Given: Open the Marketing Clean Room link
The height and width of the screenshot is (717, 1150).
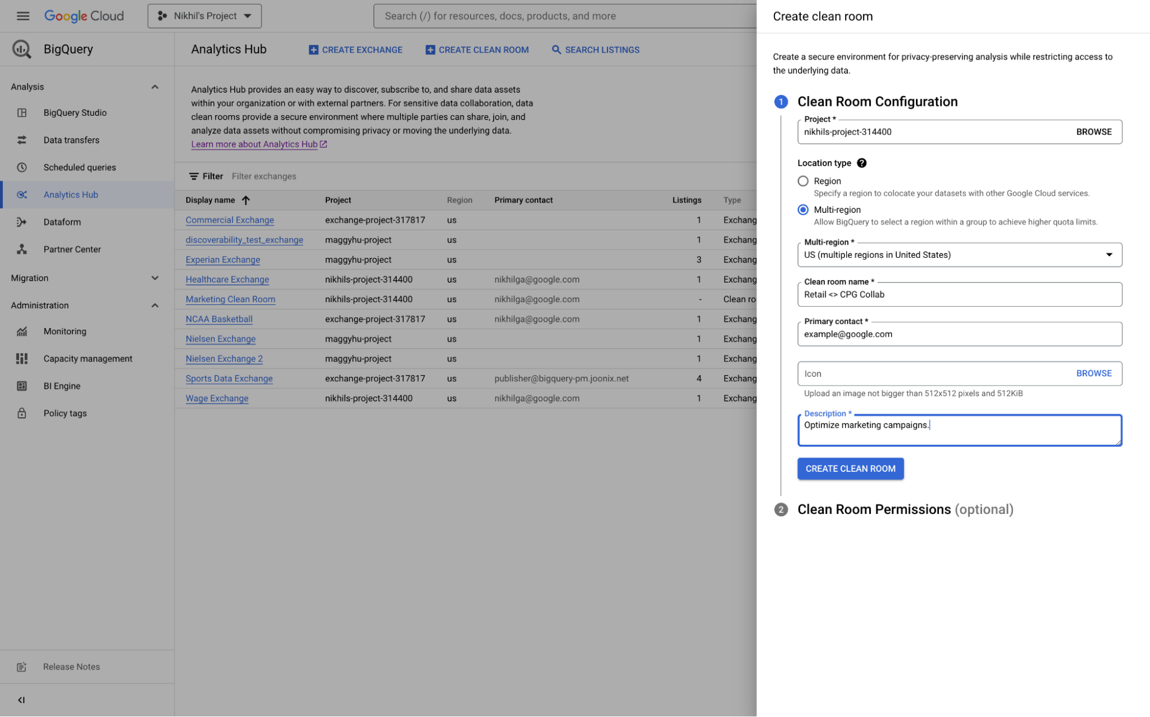Looking at the screenshot, I should [x=230, y=299].
